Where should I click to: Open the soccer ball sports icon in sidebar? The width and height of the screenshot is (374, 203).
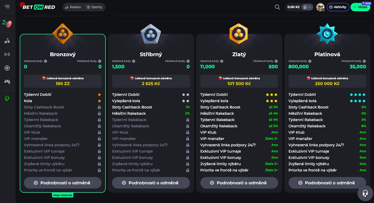(x=7, y=68)
